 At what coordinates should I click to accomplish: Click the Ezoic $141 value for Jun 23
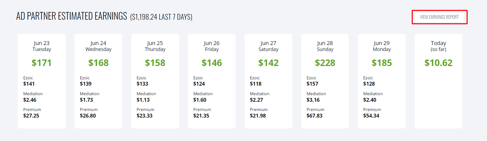[x=29, y=84]
